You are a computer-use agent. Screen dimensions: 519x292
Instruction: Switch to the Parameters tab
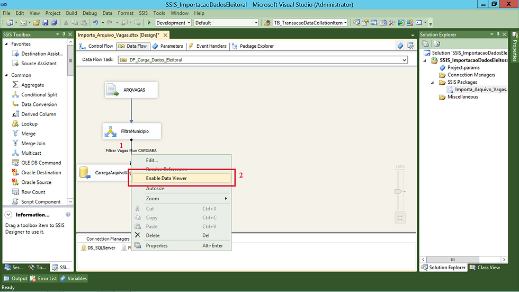[x=168, y=46]
